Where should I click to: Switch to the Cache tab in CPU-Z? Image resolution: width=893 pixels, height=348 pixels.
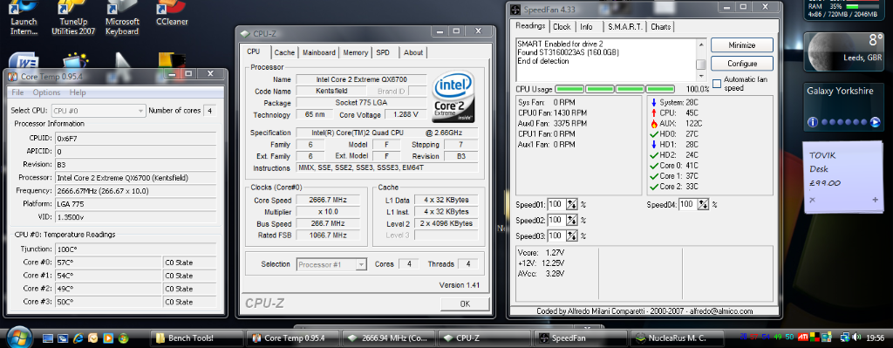tap(284, 52)
